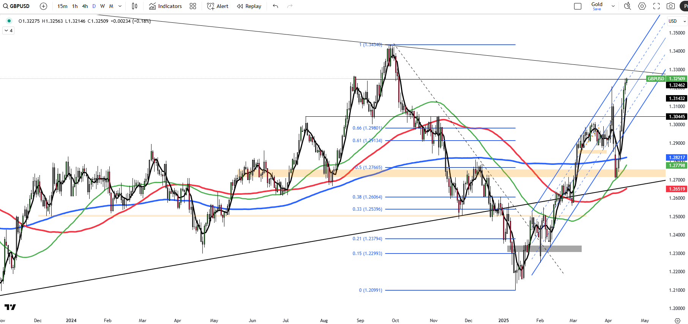Select the Fibonacci 0.38 (1.26064) label
The image size is (688, 324).
[x=367, y=197]
